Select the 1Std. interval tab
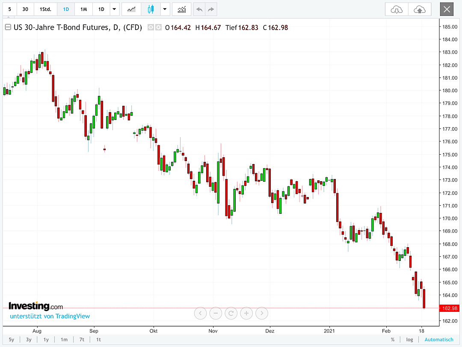 pos(45,9)
